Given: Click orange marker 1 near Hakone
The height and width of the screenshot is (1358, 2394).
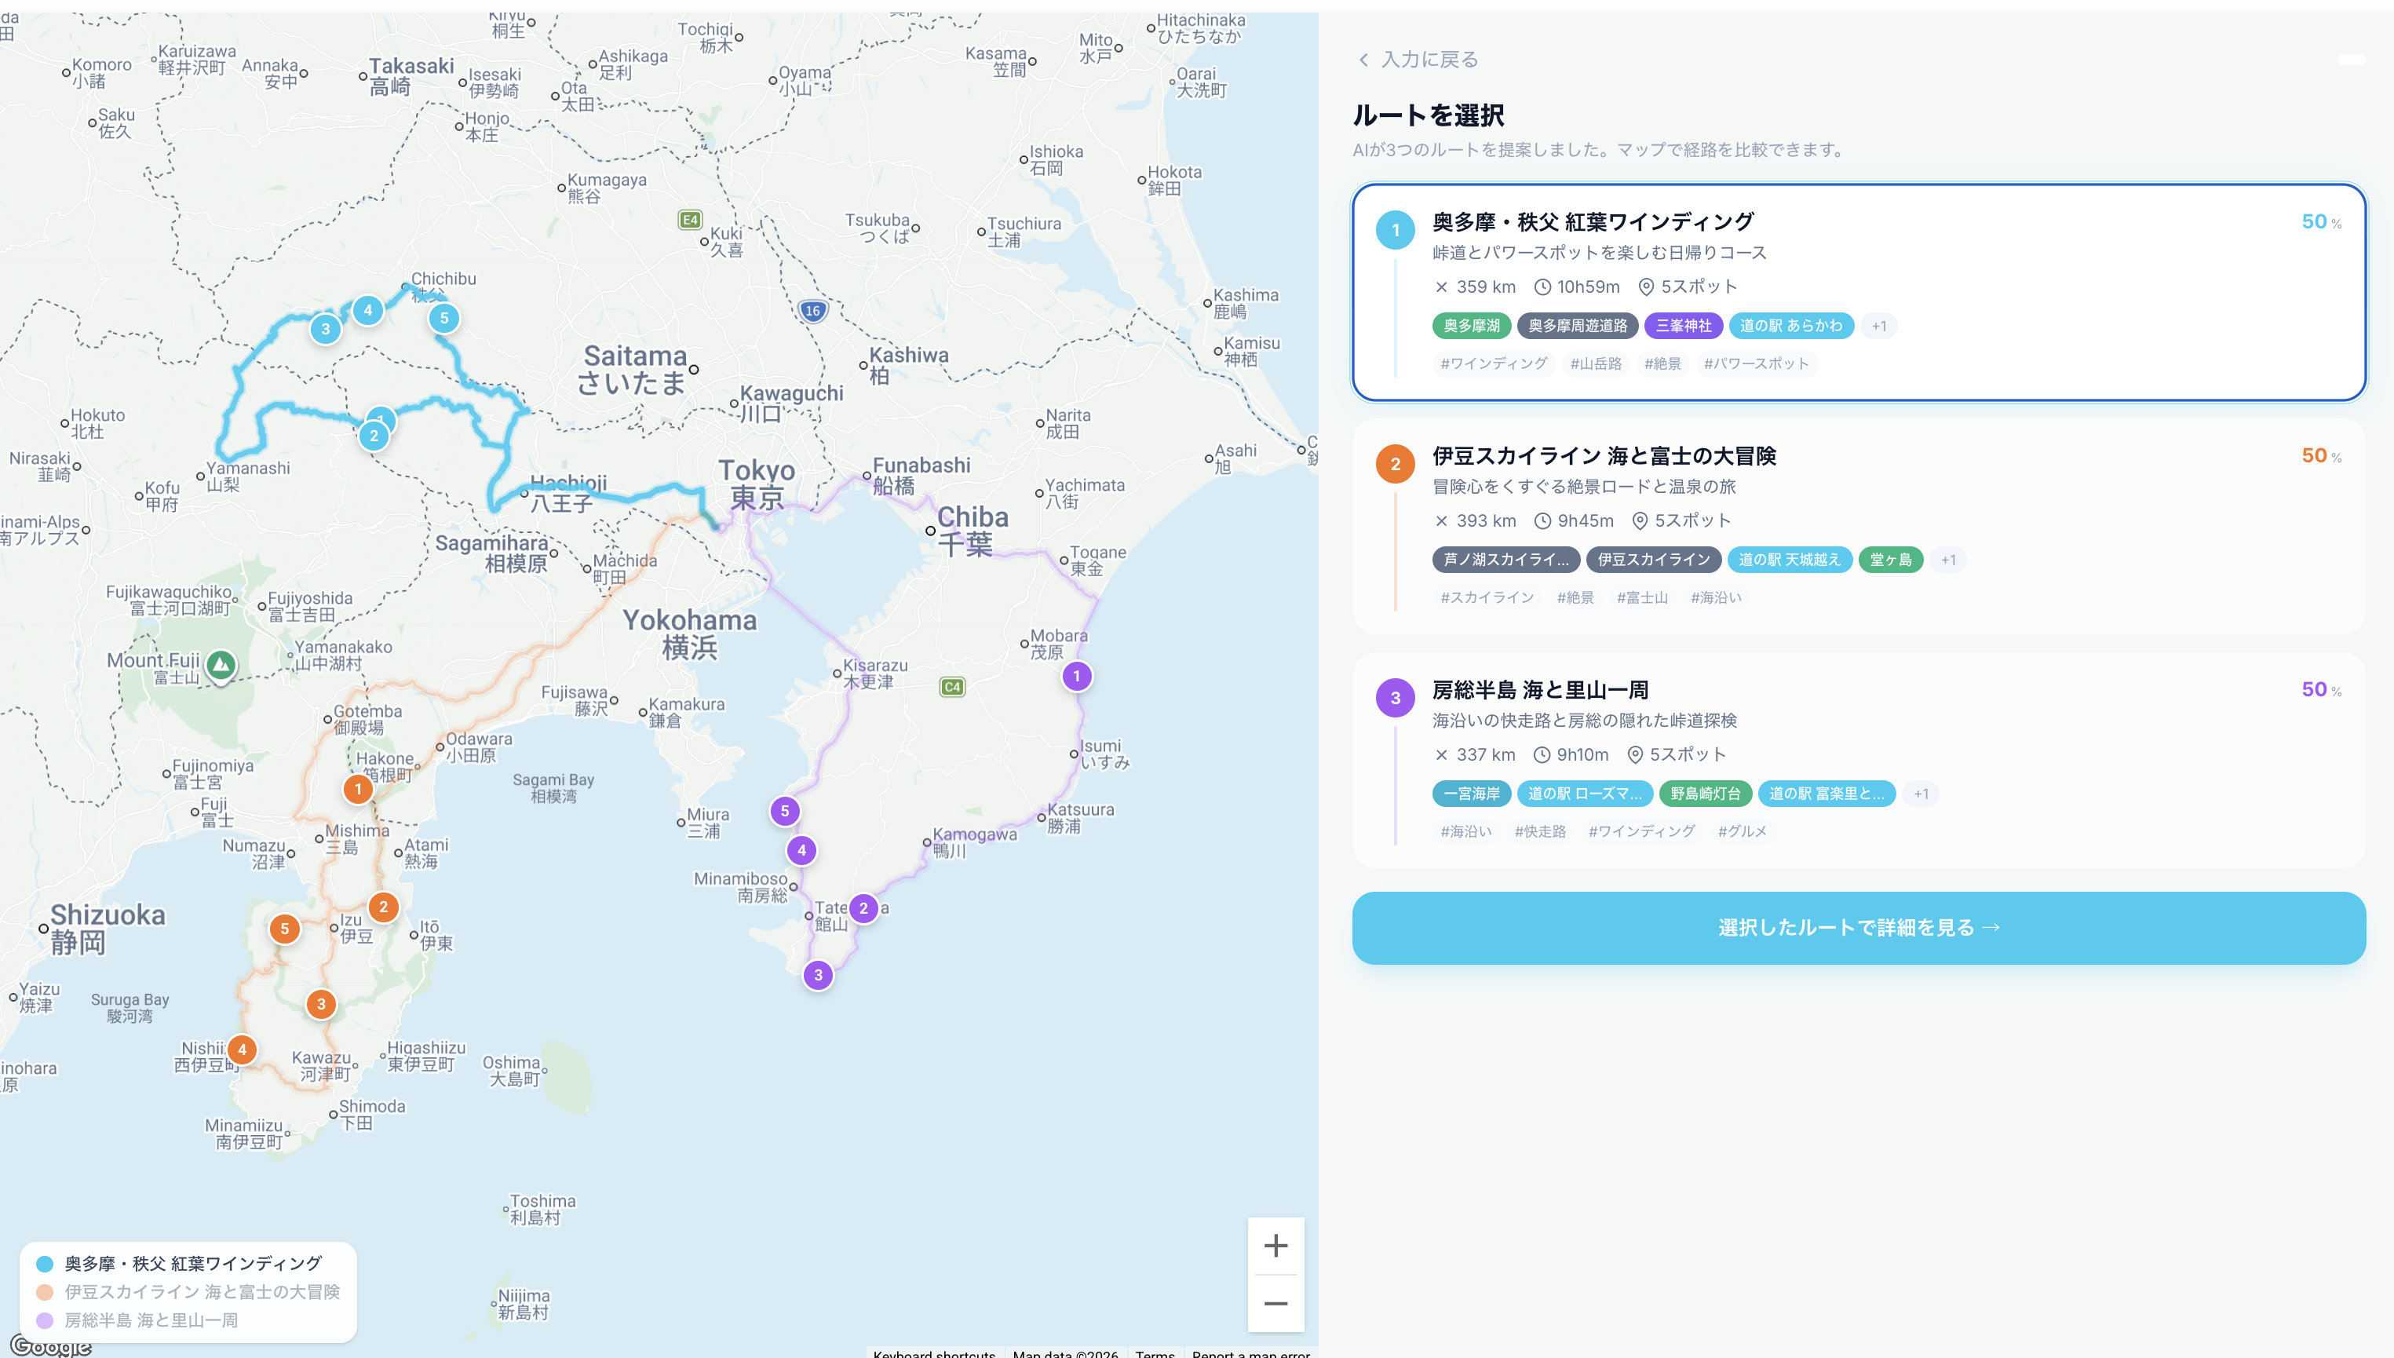Looking at the screenshot, I should tap(357, 788).
